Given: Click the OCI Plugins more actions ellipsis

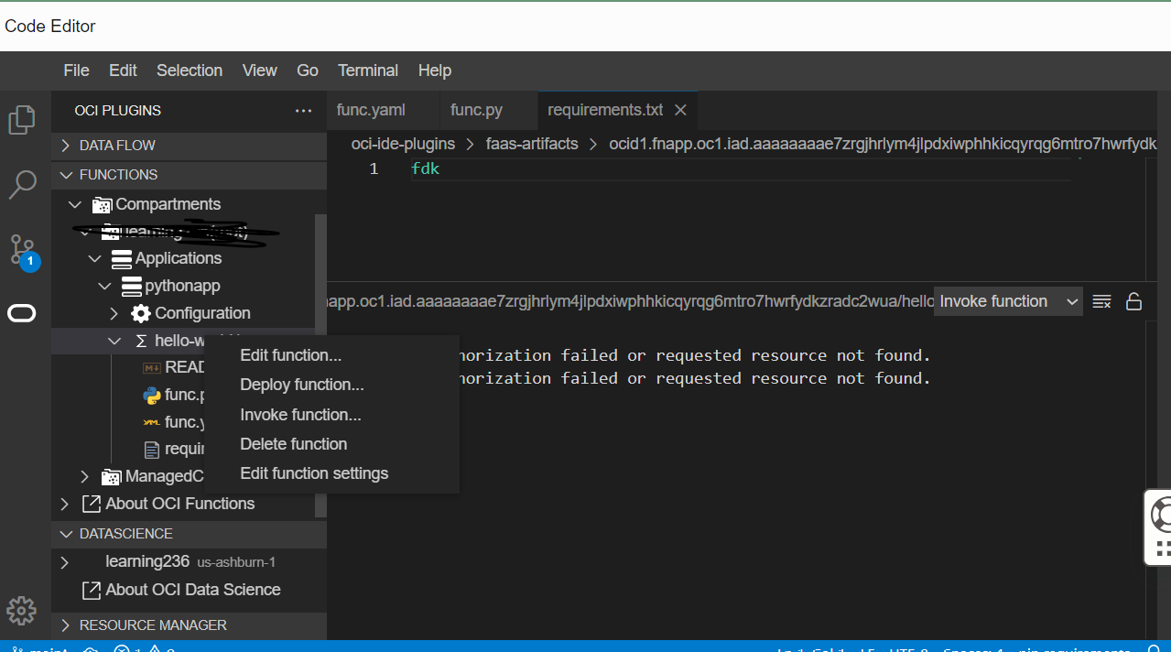Looking at the screenshot, I should [x=303, y=111].
